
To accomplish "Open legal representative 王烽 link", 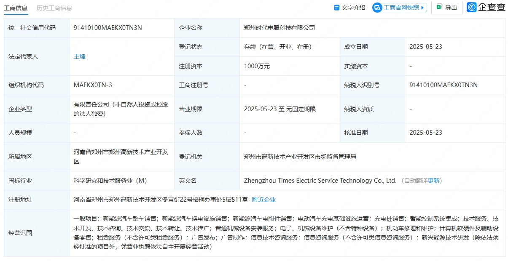I will [80, 56].
